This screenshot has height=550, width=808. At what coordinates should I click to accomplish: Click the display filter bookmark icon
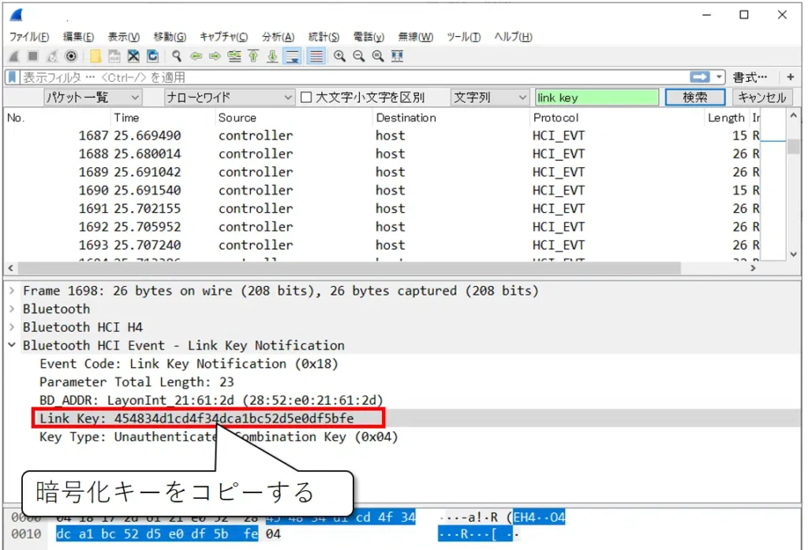(x=12, y=77)
